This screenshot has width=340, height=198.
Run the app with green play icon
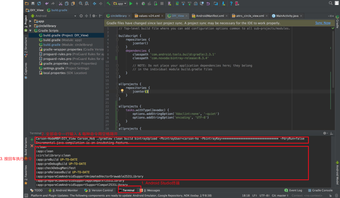[131, 4]
